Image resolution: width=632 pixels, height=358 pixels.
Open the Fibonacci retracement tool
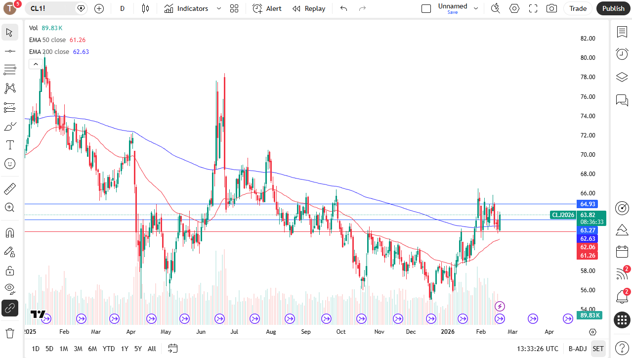[9, 70]
